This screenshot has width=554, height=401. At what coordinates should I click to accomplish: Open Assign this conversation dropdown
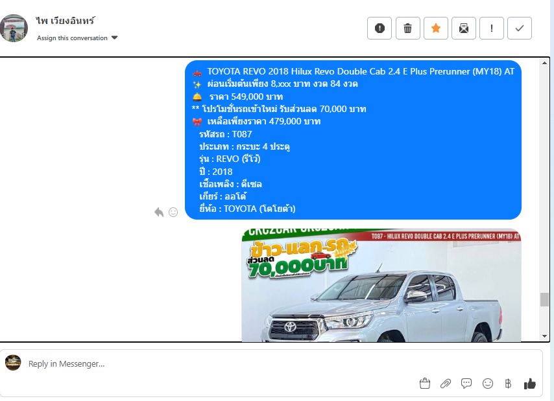click(x=77, y=38)
